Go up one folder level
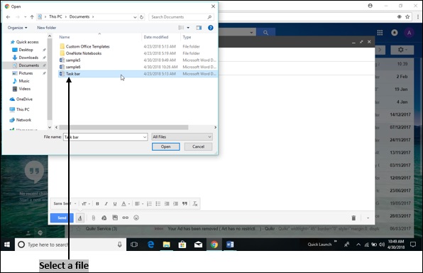This screenshot has height=273, width=423. pos(32,17)
